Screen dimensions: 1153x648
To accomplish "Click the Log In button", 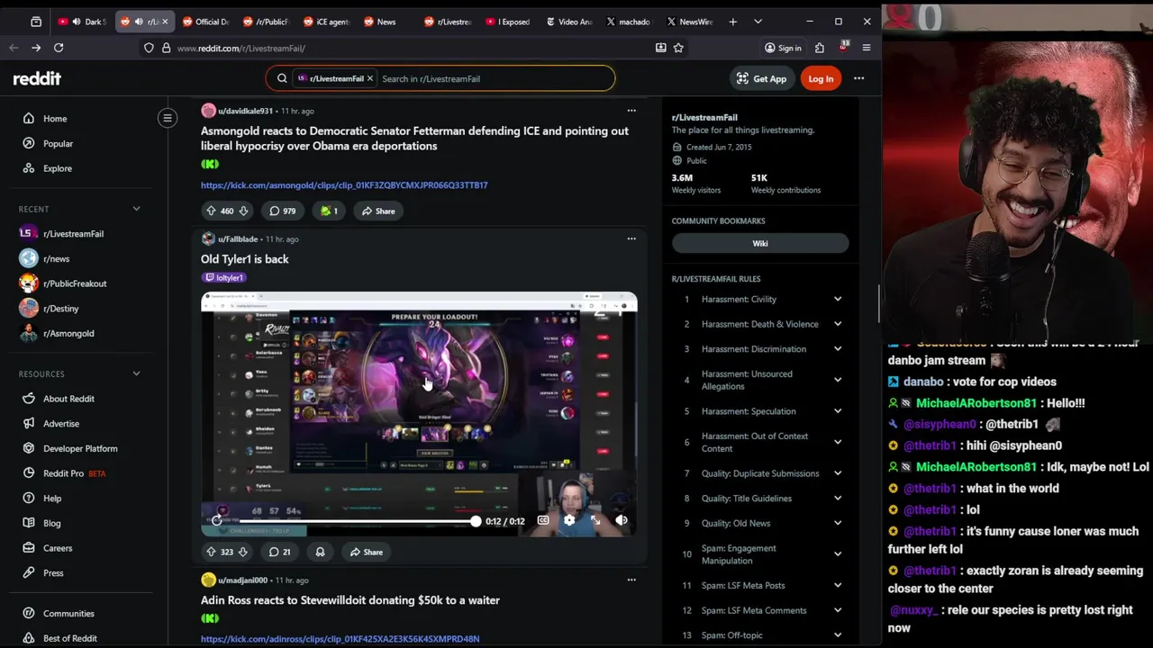I will pos(821,78).
